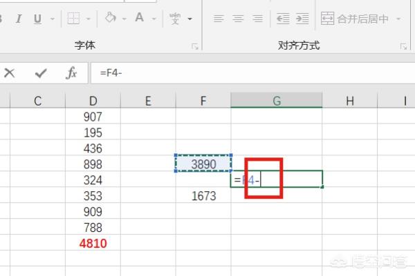
Task: Expand borders dropdown arrow
Action: (88, 19)
